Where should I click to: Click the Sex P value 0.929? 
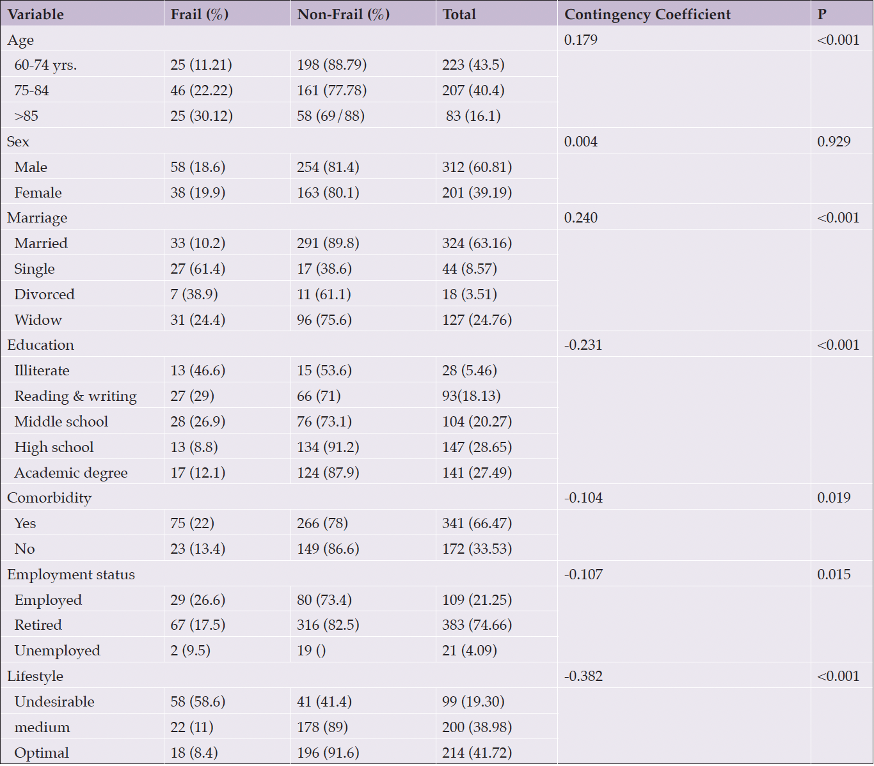click(834, 141)
